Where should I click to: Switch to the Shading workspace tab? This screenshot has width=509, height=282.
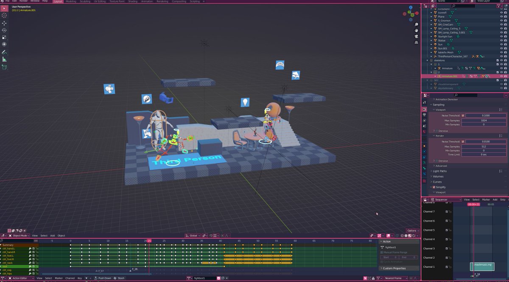133,2
